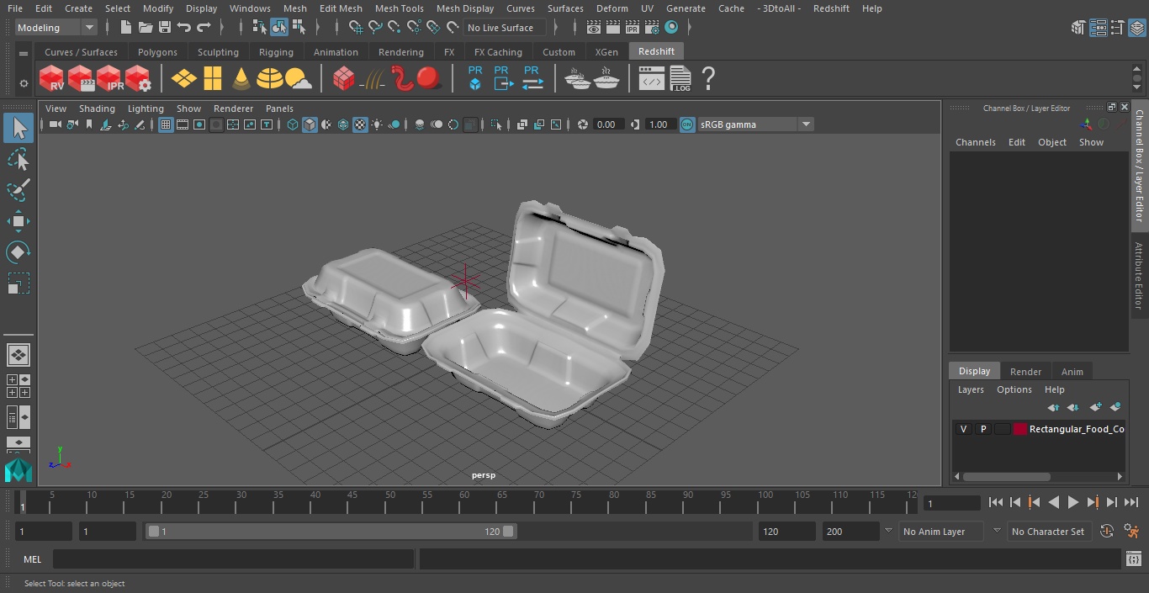Click the time range slider bar
This screenshot has width=1149, height=593.
pos(331,532)
